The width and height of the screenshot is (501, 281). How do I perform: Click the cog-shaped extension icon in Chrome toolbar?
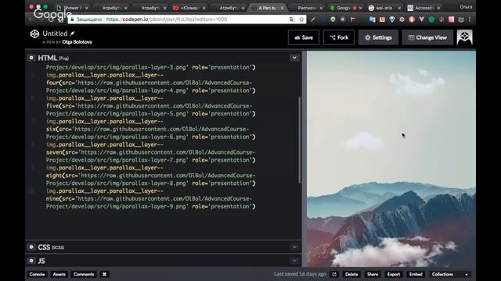pyautogui.click(x=402, y=20)
